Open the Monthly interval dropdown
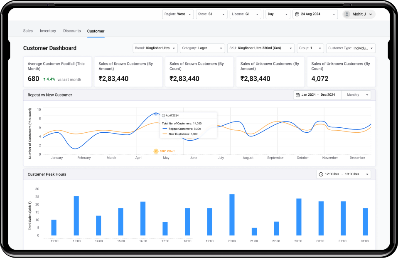 356,94
